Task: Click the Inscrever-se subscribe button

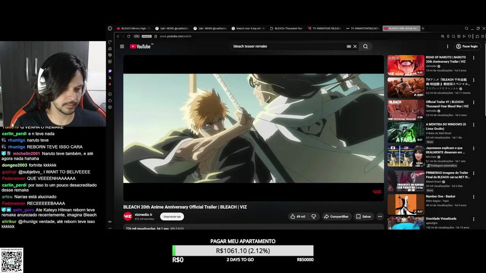Action: pos(172,217)
